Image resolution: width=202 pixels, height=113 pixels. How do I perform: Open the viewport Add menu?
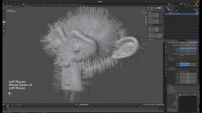click(19, 8)
